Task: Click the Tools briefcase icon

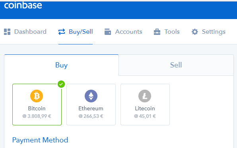Action: 157,32
